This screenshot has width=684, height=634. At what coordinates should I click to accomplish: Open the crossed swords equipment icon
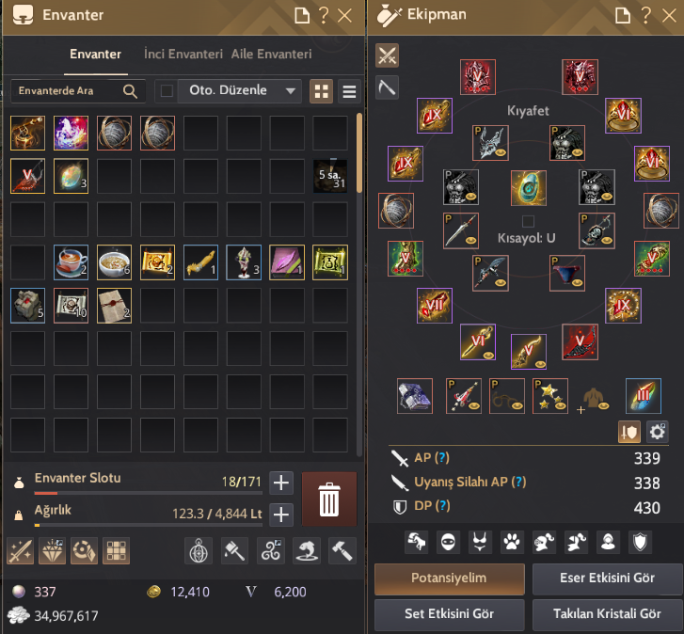[387, 55]
